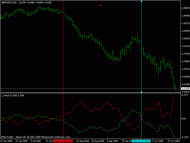190x143 pixels.
Task: Click the 7 Oct 2008 date label
Action: 158,141
